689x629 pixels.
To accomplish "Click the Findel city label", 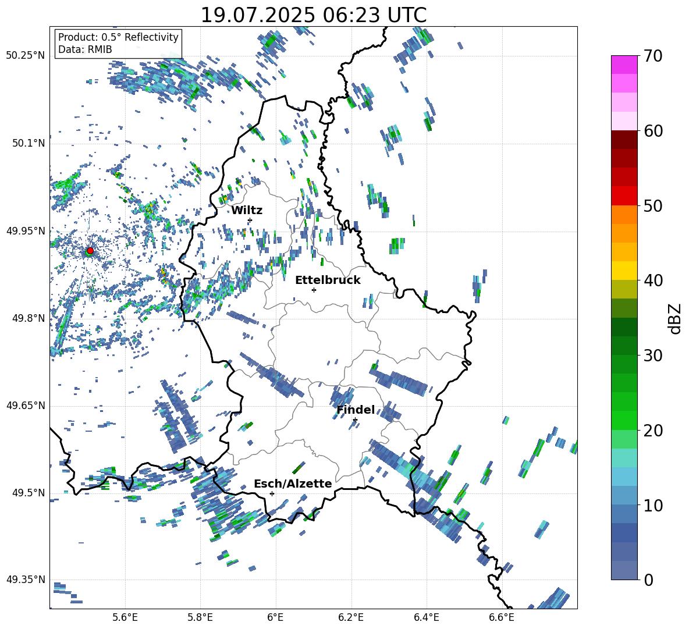I will [x=356, y=410].
